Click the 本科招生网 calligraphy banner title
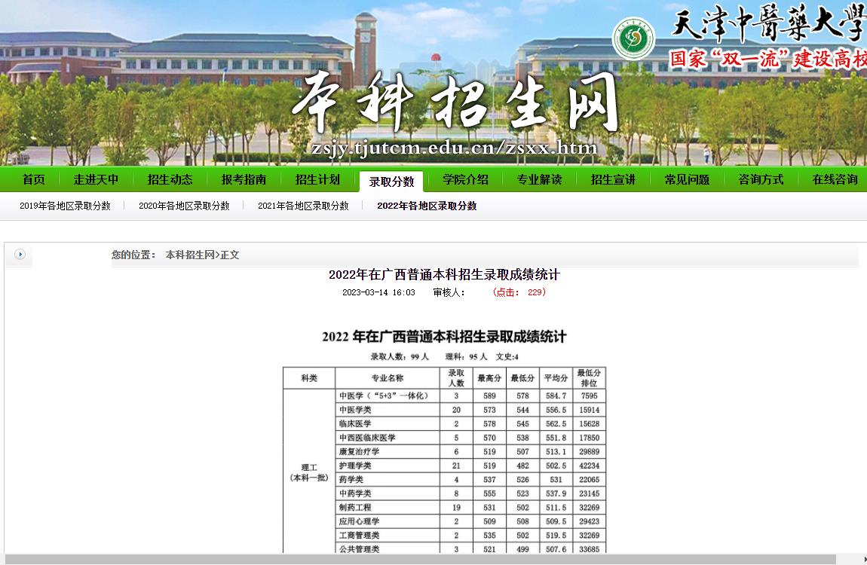This screenshot has height=565, width=867. [456, 102]
